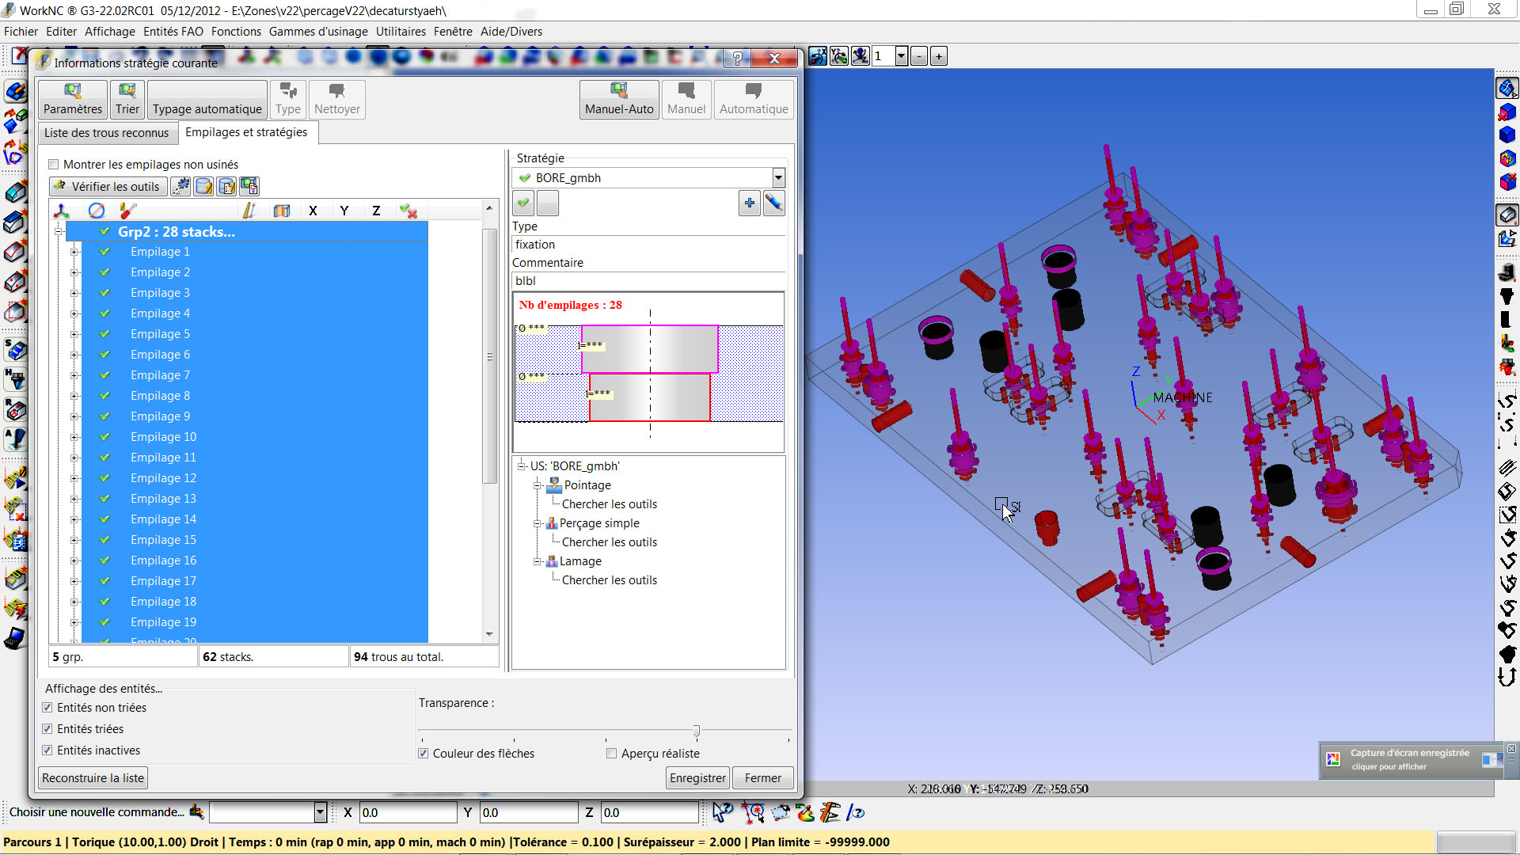Click the green checkmark validate-strategy button
1520x855 pixels.
(x=523, y=203)
